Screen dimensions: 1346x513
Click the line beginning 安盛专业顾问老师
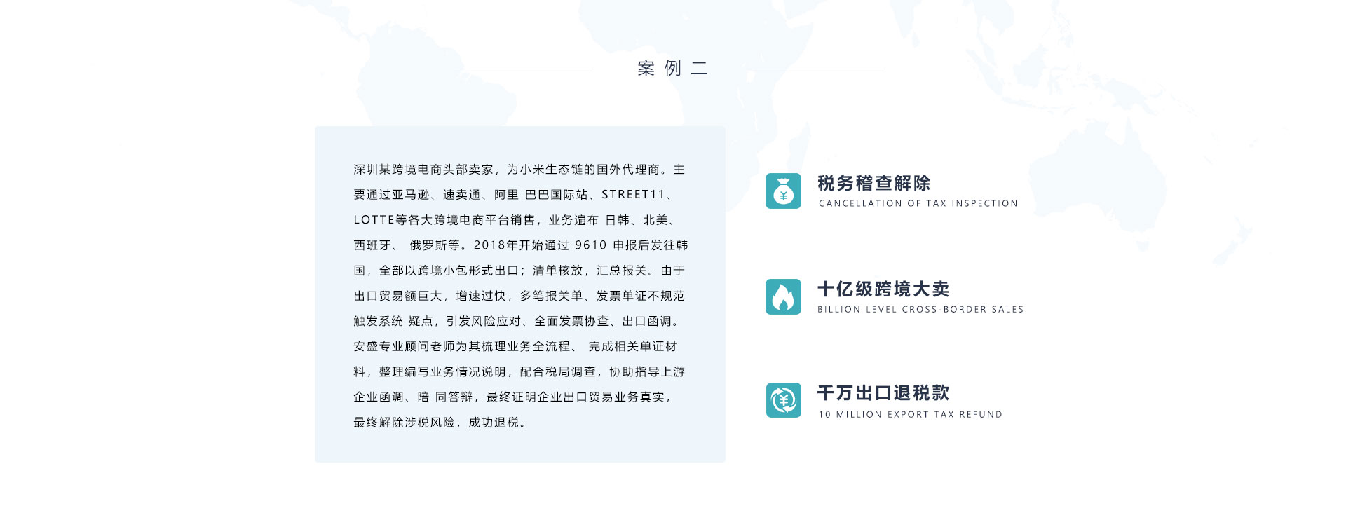[515, 346]
